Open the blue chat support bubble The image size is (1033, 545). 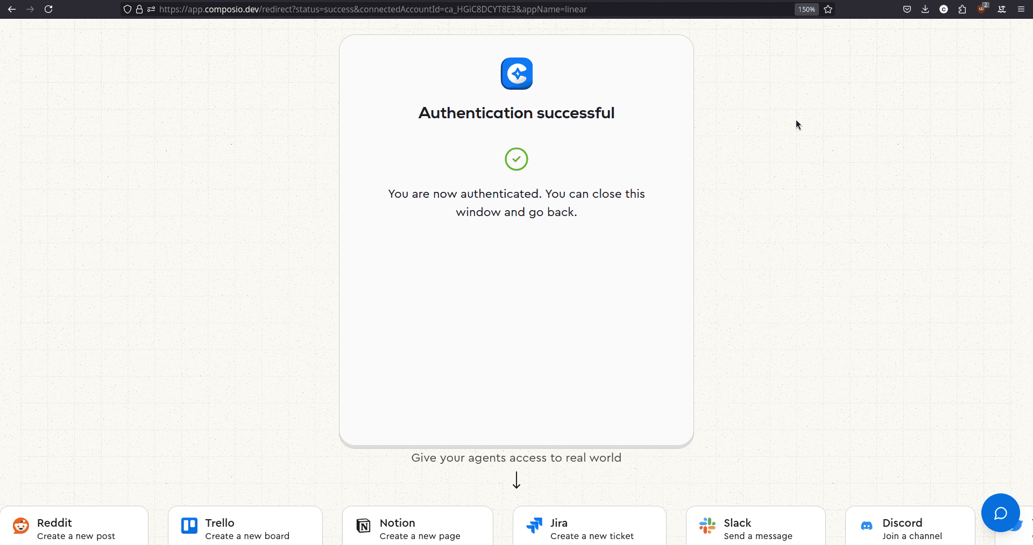pyautogui.click(x=1001, y=513)
